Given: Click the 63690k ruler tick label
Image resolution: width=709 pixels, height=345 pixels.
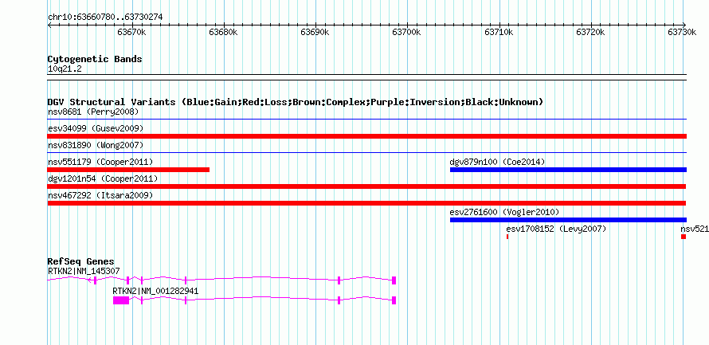Looking at the screenshot, I should pyautogui.click(x=315, y=32).
